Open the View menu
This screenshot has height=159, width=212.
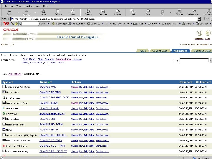[18, 6]
